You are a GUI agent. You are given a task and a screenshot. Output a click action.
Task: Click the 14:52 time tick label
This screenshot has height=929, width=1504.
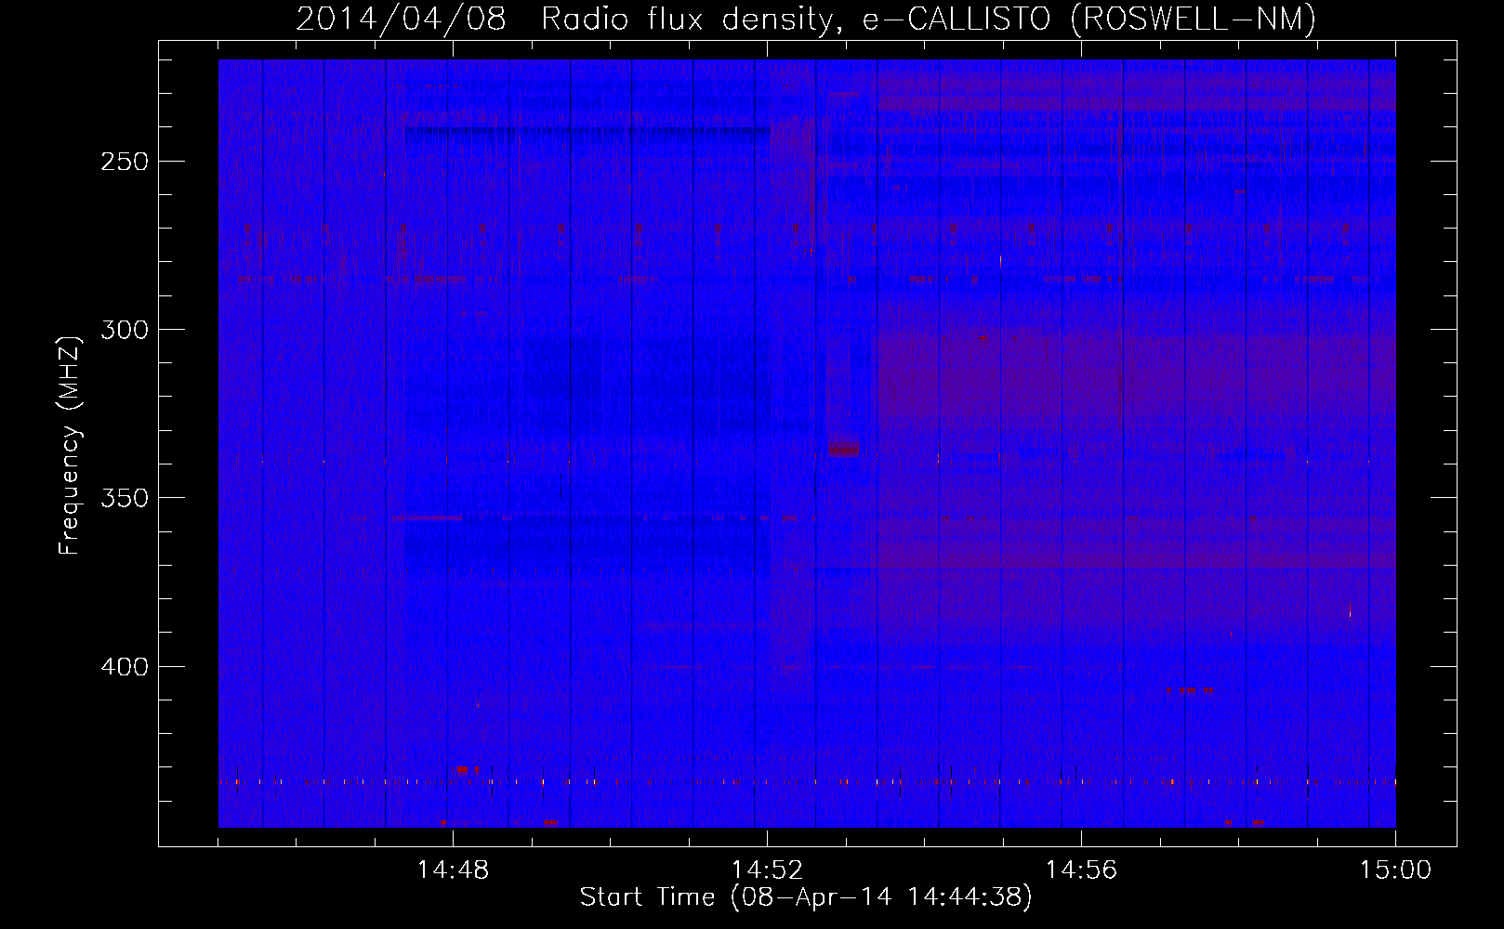click(x=767, y=870)
